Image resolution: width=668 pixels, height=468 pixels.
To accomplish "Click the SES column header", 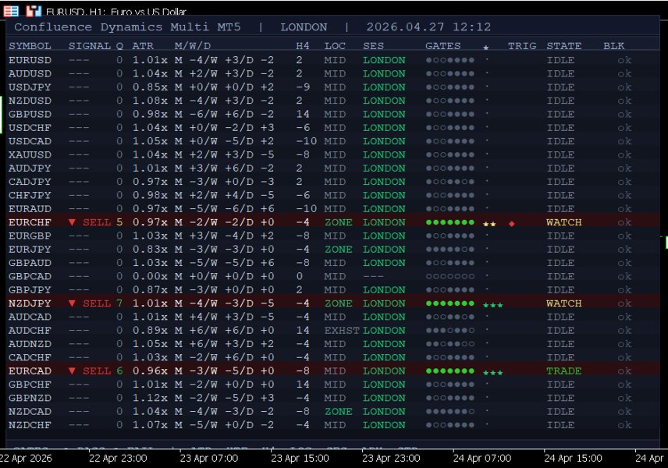I will click(373, 45).
